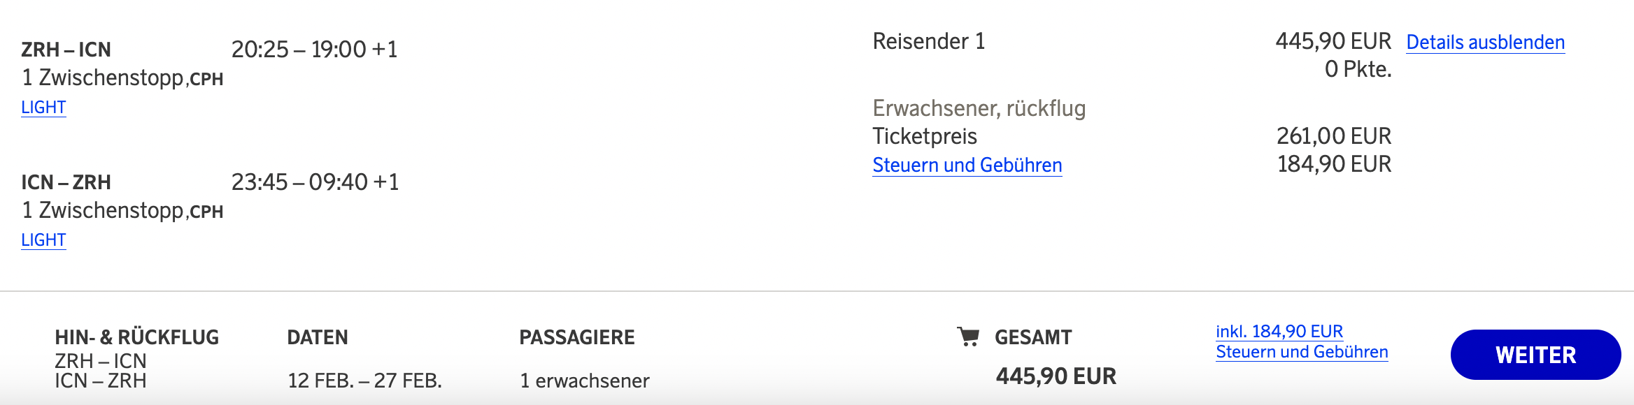Select the ZRH – ICN outbound route heading

pos(66,50)
